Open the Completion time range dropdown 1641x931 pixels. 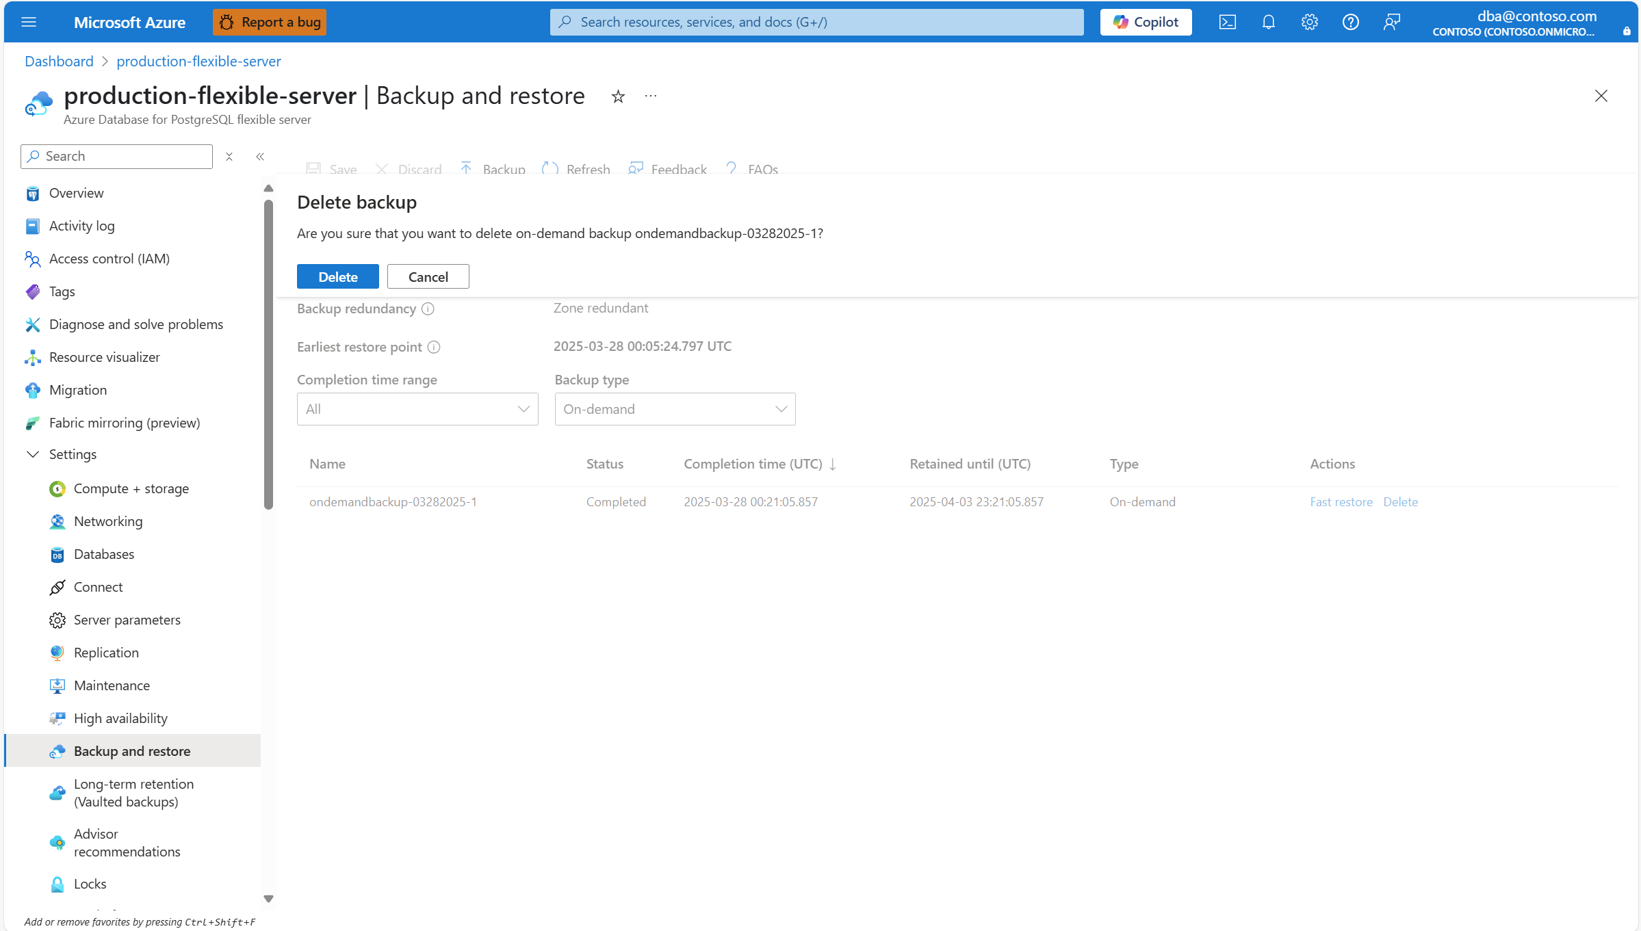click(x=417, y=409)
